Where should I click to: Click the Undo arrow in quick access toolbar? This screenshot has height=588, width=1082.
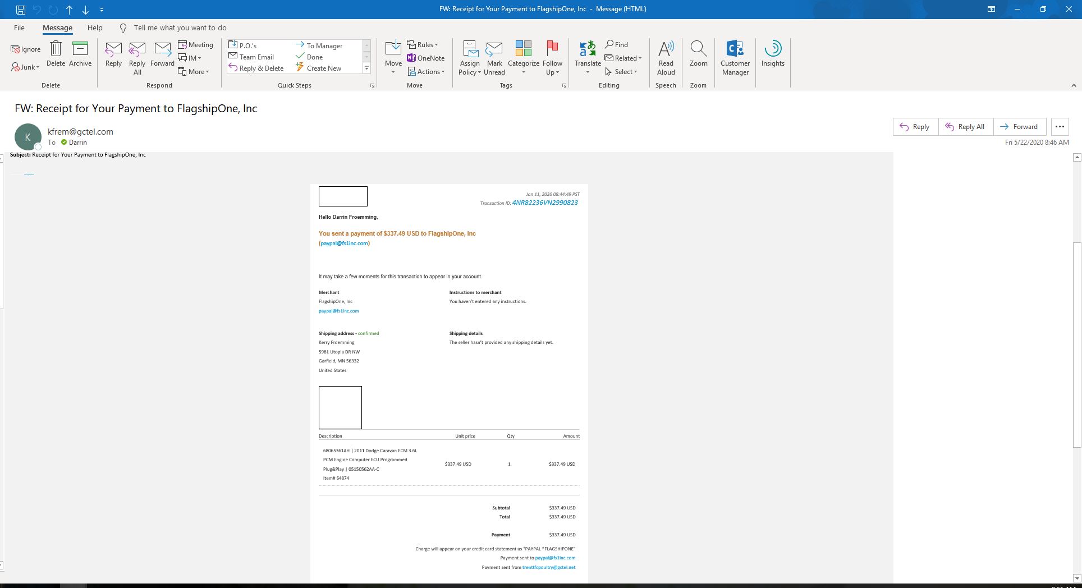[37, 10]
